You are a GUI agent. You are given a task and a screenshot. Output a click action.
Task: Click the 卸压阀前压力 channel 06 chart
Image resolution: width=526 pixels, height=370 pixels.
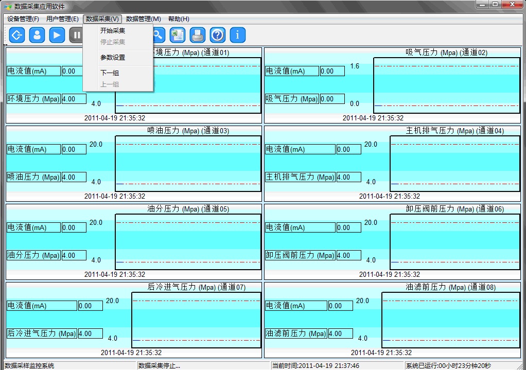455,242
